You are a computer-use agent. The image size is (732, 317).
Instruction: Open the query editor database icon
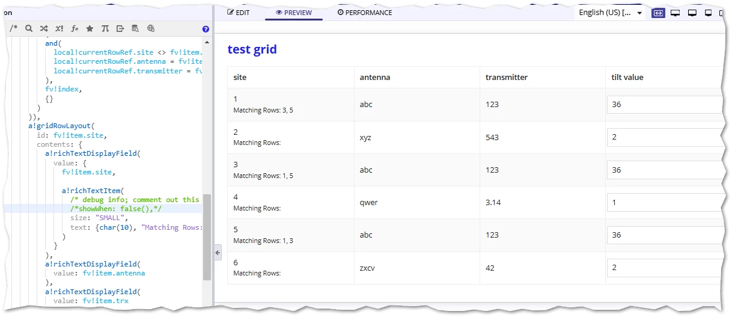tap(135, 28)
